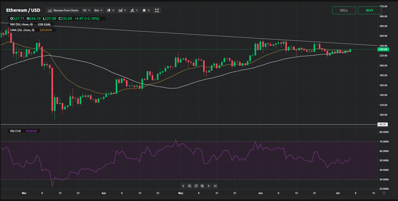Reset the chart view with refresh icon

tap(196, 186)
